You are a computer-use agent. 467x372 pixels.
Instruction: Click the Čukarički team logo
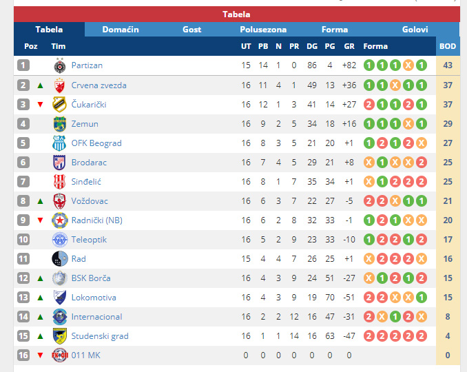pyautogui.click(x=59, y=105)
